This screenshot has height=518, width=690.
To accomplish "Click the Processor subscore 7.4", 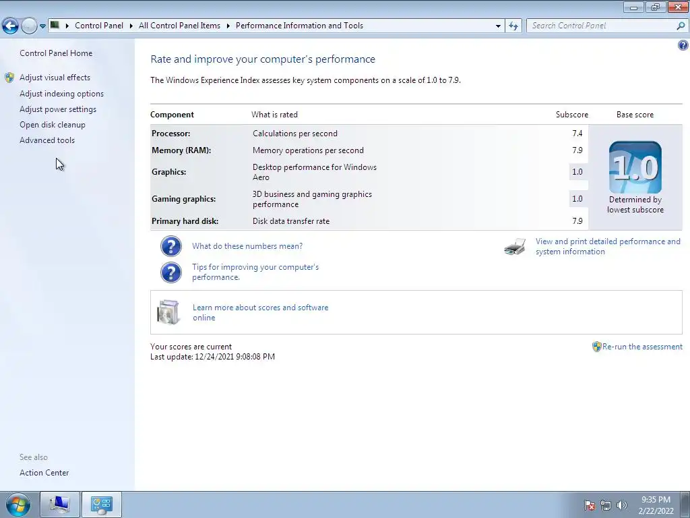I will (x=577, y=134).
